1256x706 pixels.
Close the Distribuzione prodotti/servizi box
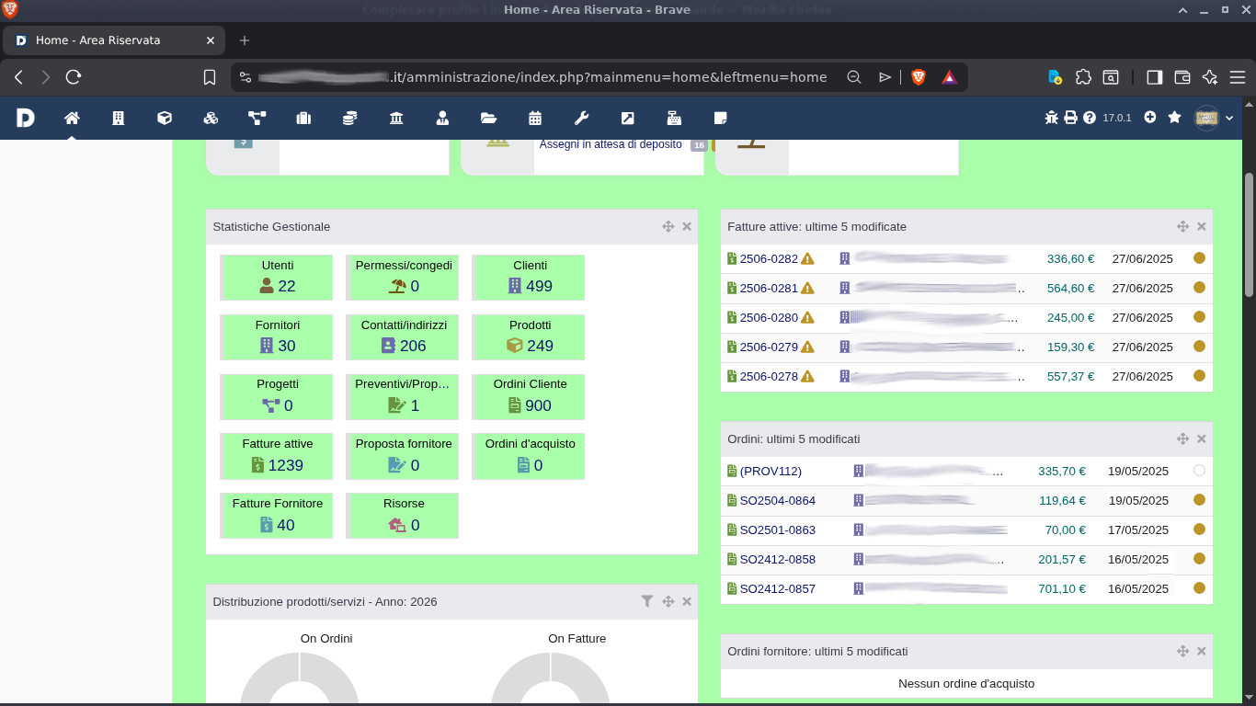[x=687, y=601]
